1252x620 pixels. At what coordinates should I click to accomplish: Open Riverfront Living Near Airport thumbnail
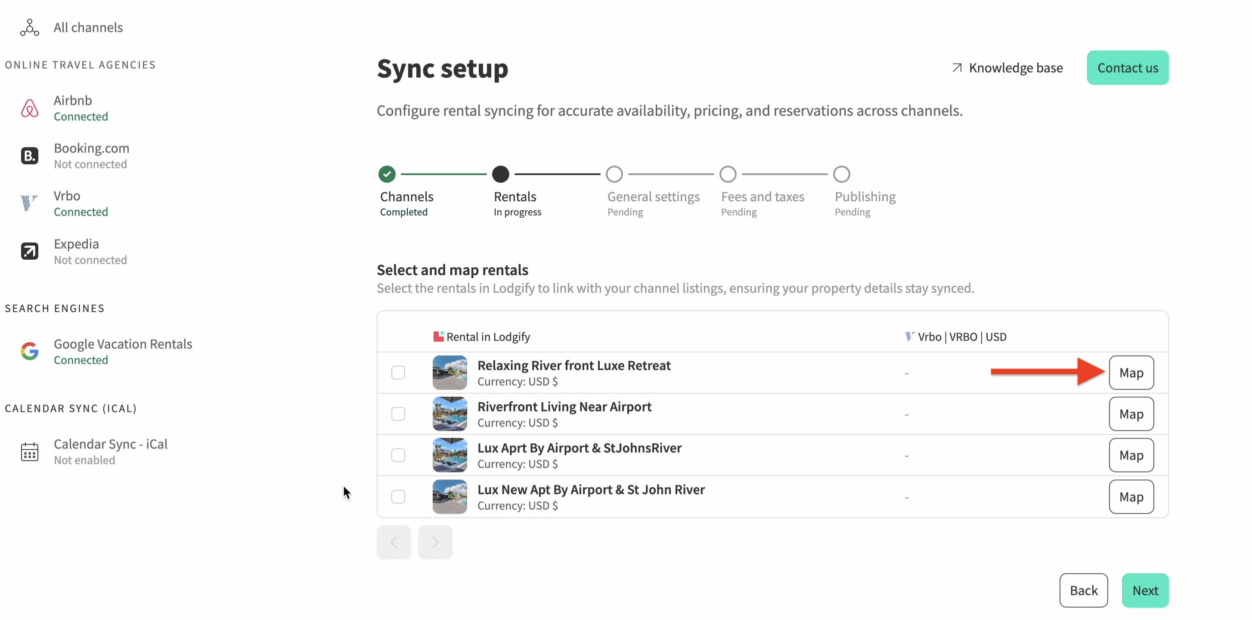click(x=449, y=414)
